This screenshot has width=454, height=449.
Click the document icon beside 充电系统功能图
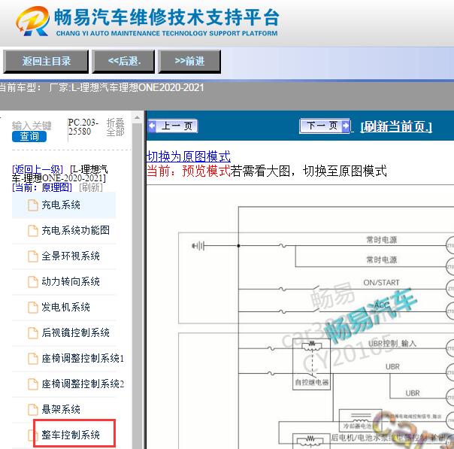(x=33, y=231)
